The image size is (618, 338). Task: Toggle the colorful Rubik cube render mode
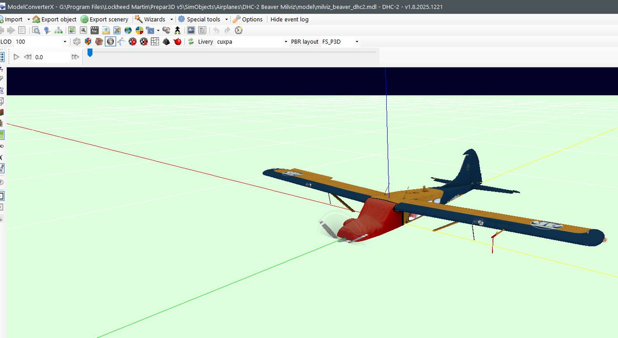88,42
